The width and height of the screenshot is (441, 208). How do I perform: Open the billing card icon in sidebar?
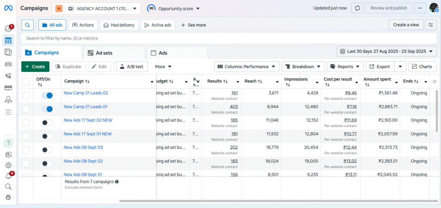tap(8, 88)
